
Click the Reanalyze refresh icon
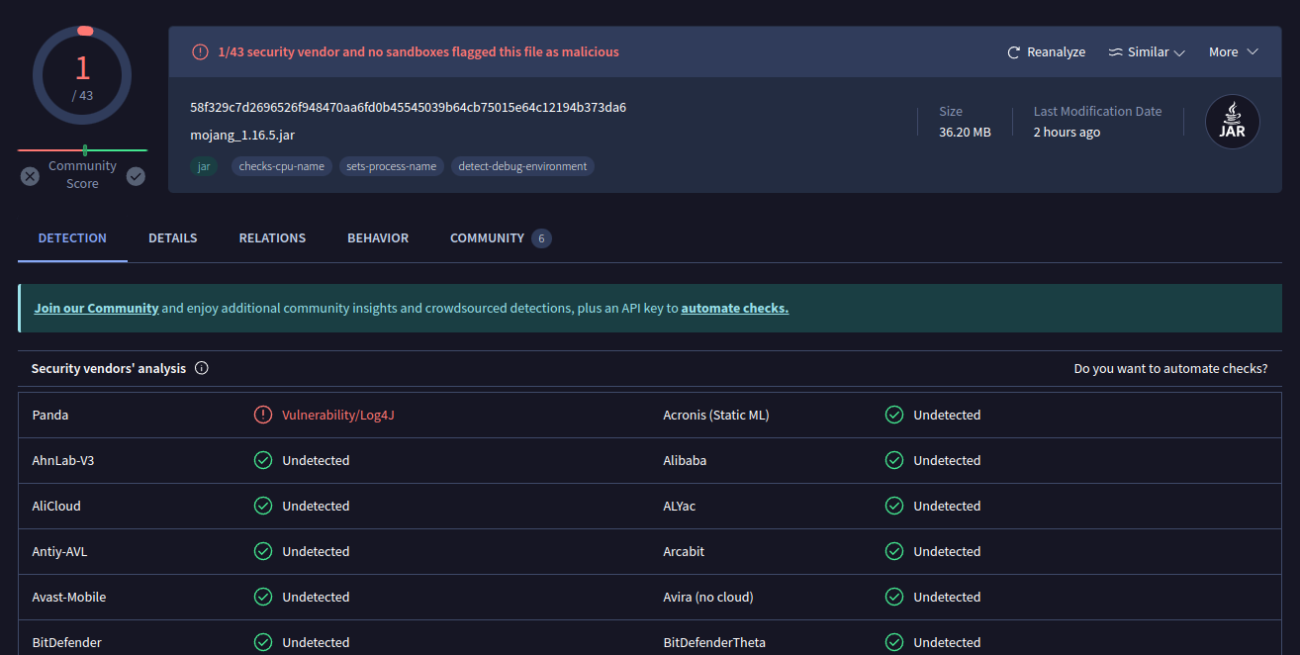pos(1013,52)
